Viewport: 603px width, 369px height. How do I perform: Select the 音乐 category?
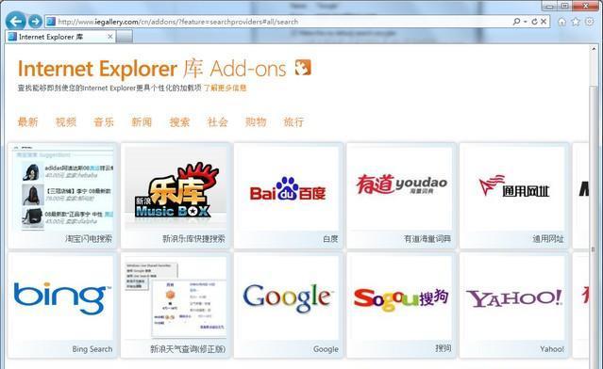pyautogui.click(x=104, y=122)
